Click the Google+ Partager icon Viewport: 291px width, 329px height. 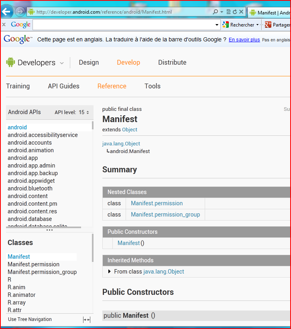[269, 25]
